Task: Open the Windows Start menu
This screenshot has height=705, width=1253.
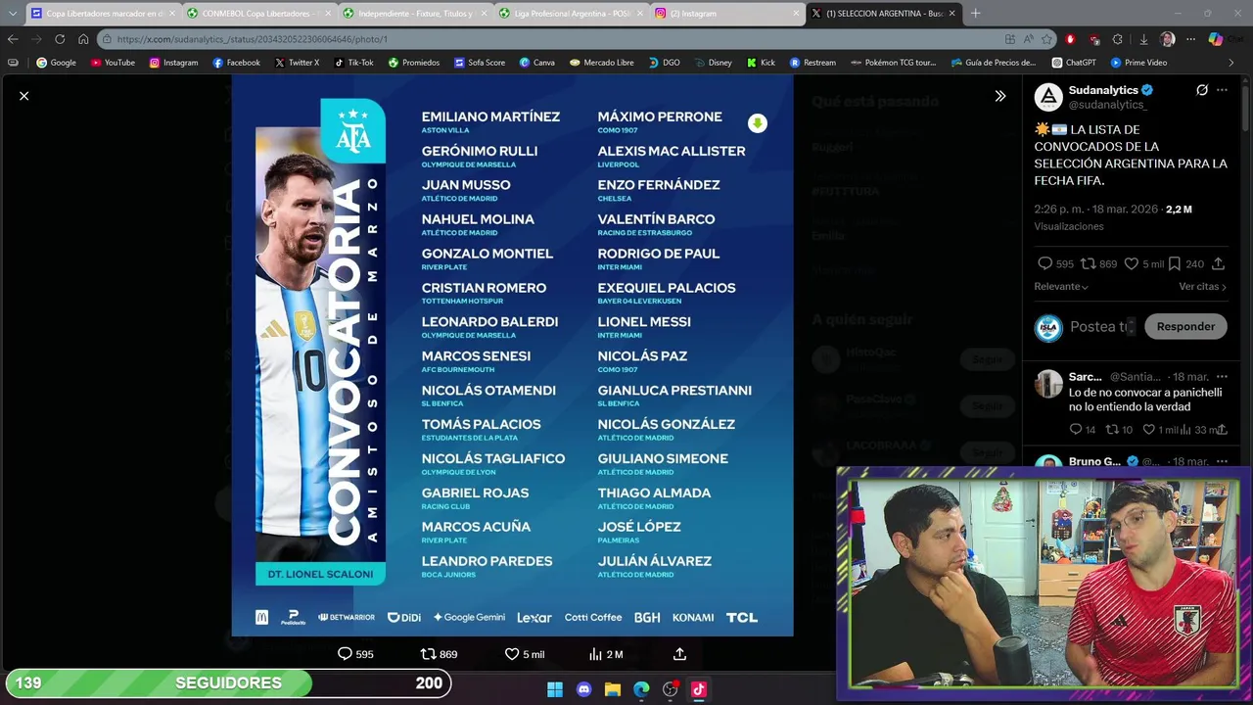Action: [555, 689]
